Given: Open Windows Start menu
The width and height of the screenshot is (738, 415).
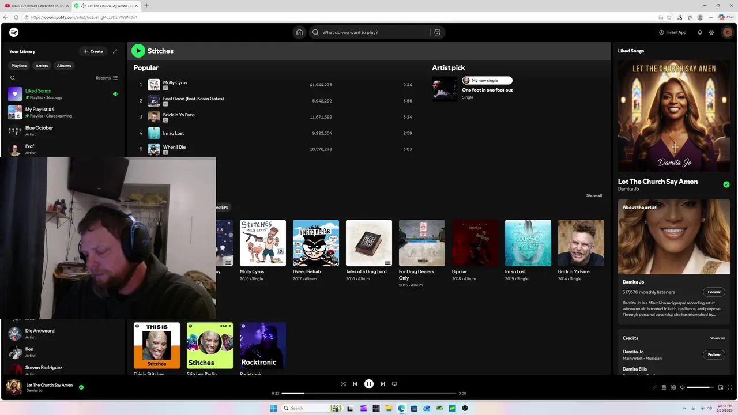Looking at the screenshot, I should pyautogui.click(x=273, y=408).
